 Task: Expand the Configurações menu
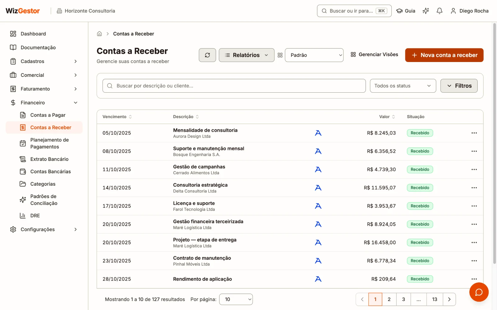click(x=44, y=229)
